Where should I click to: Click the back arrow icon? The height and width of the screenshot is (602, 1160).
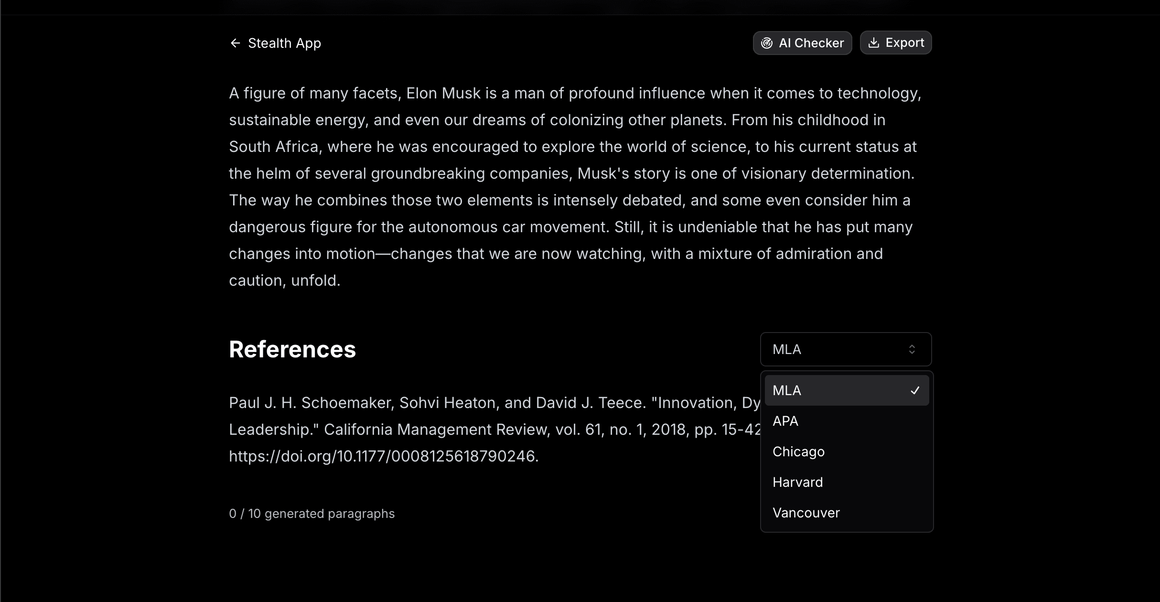[235, 43]
